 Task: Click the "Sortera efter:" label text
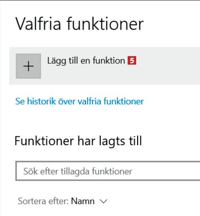click(43, 201)
